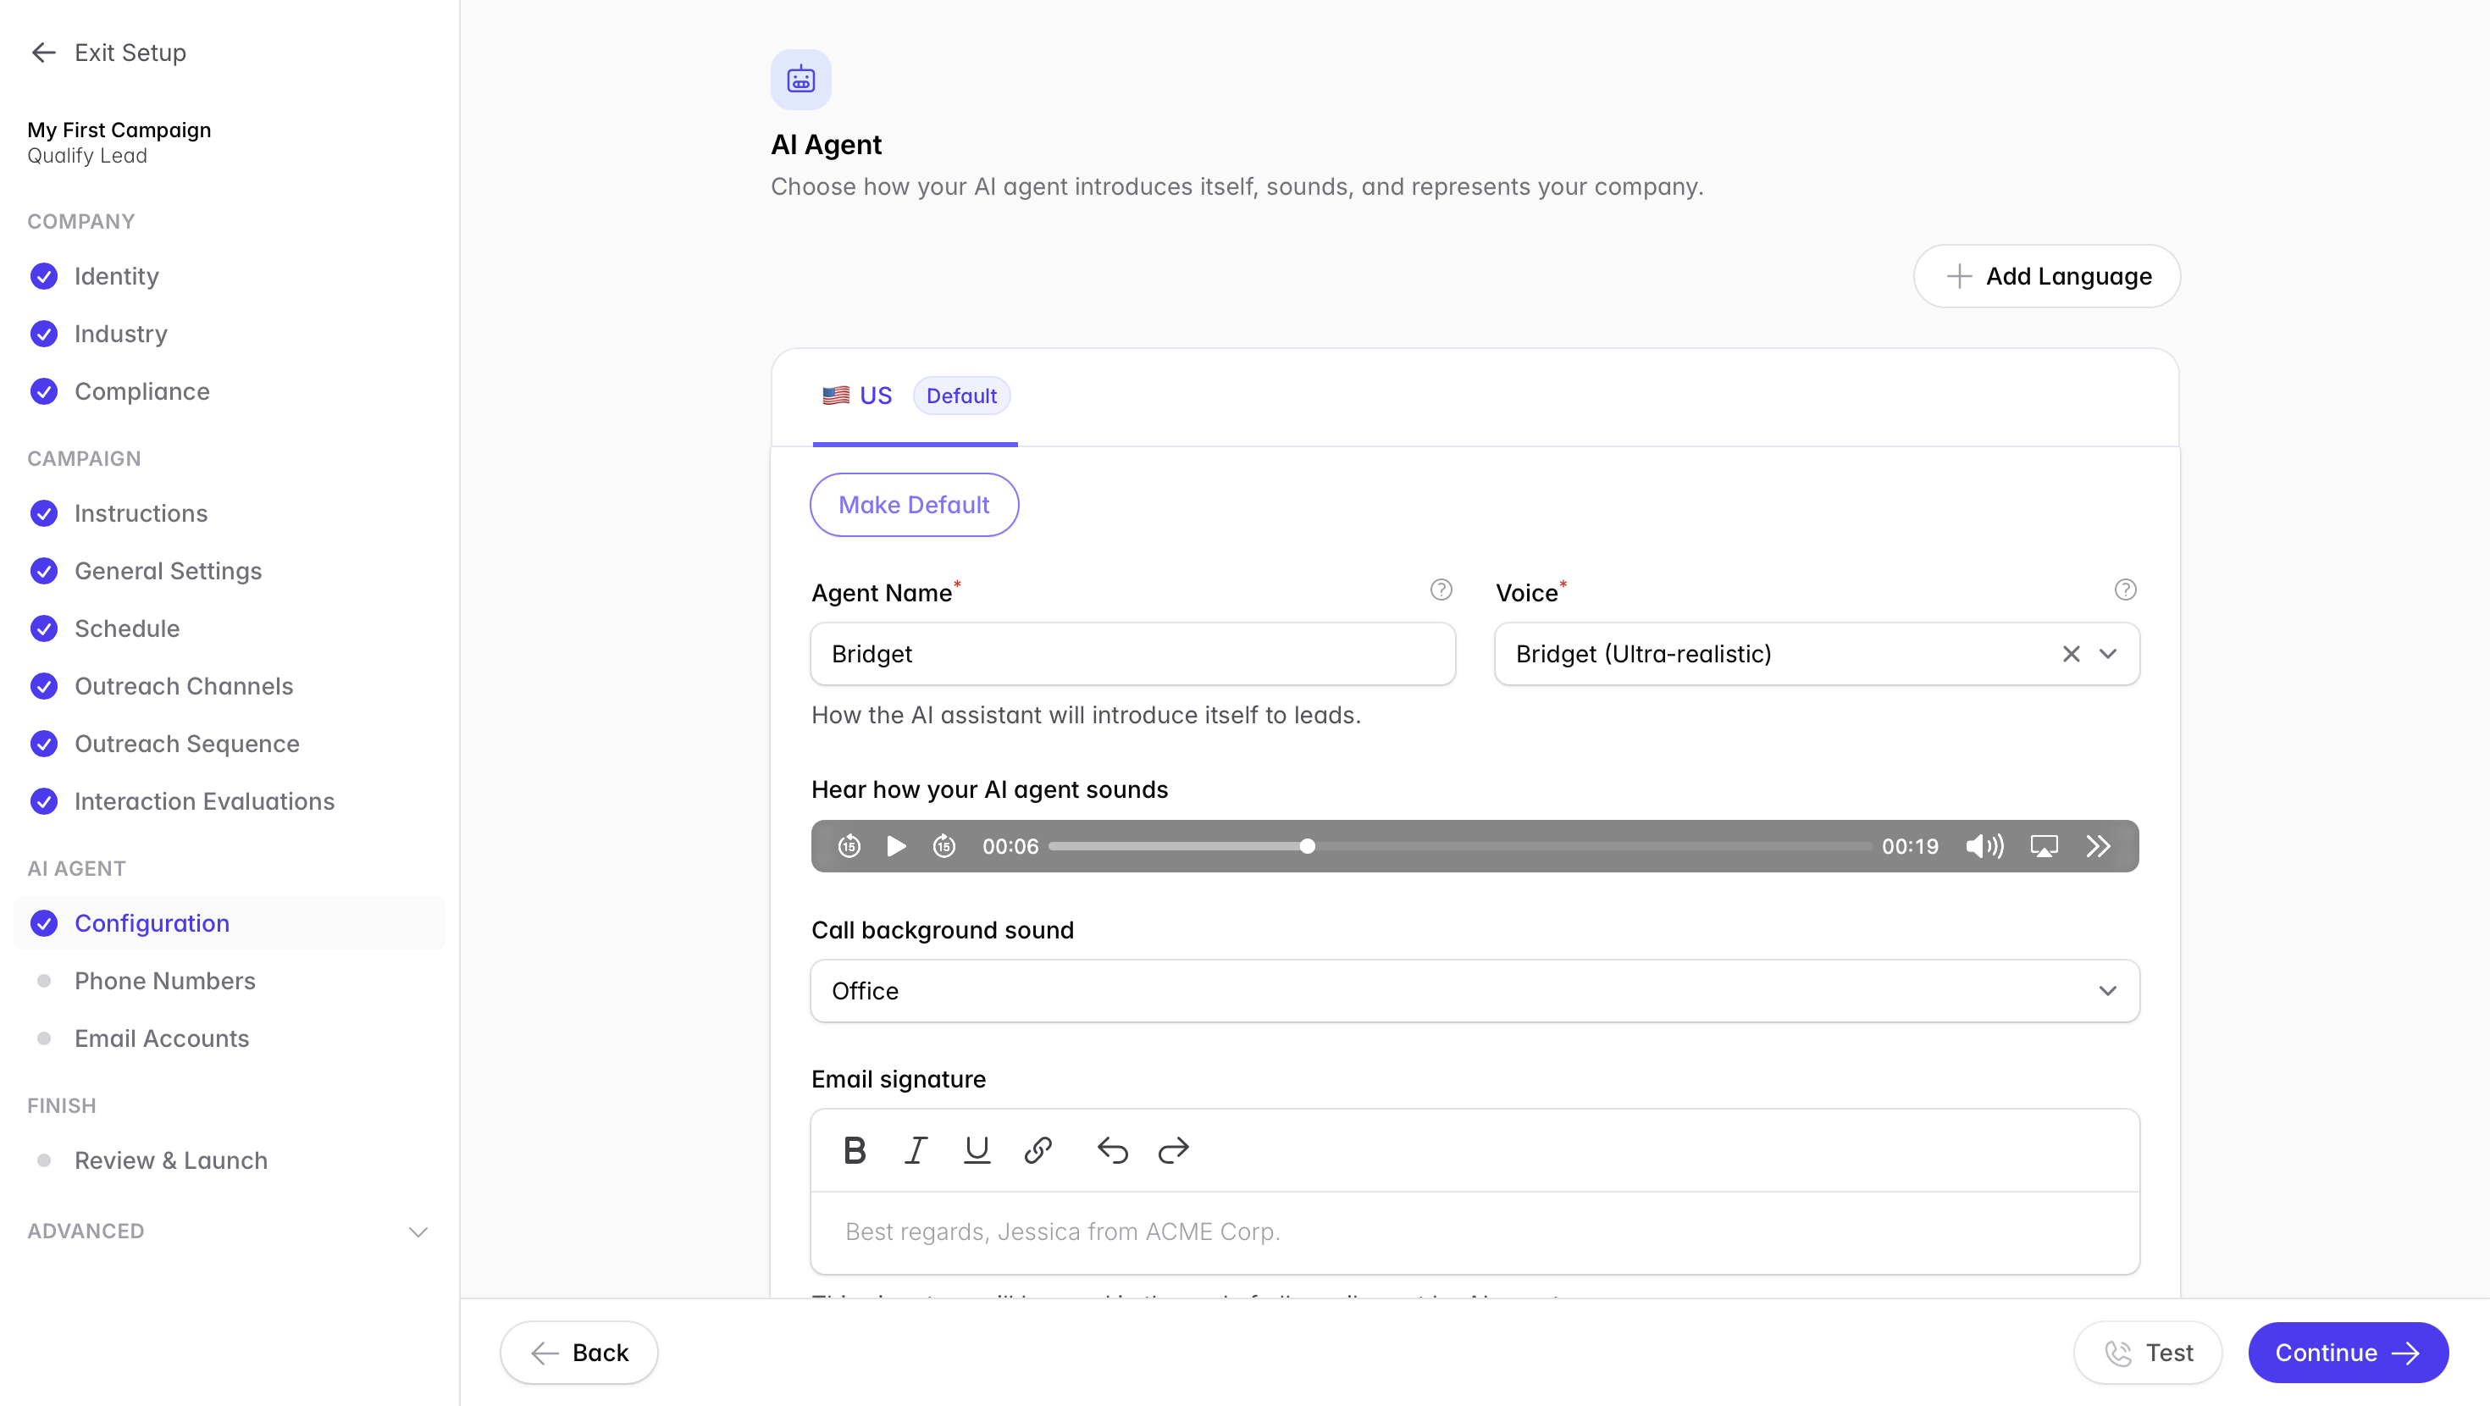Click the My First Campaign title
2490x1406 pixels.
pyautogui.click(x=119, y=130)
